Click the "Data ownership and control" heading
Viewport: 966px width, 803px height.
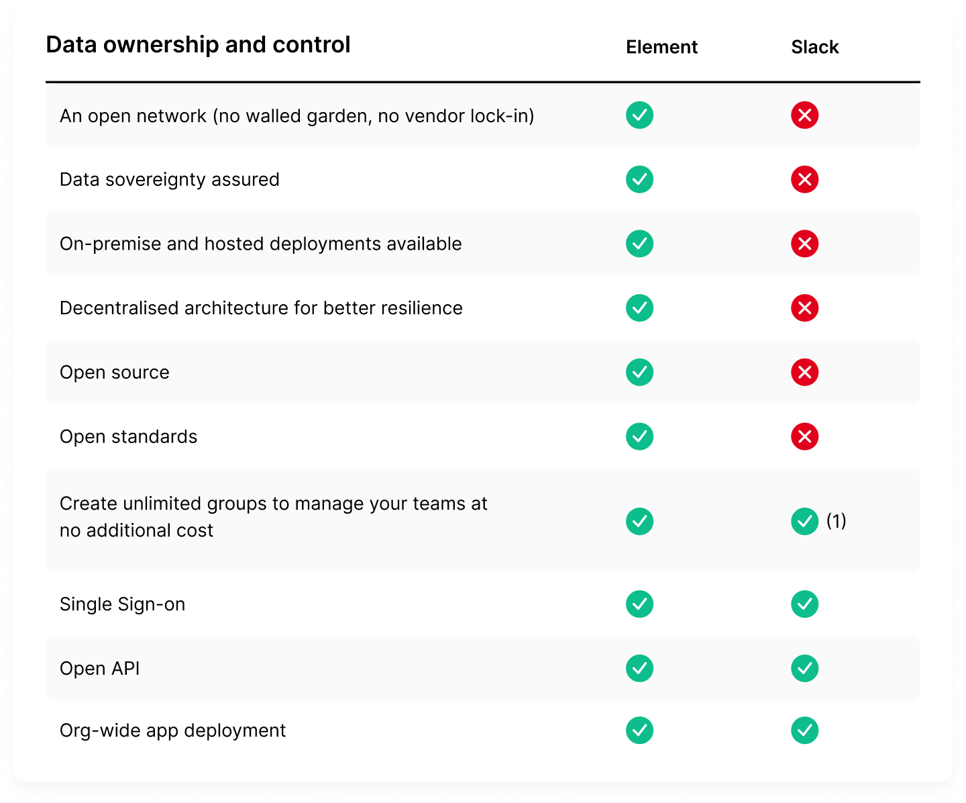198,45
